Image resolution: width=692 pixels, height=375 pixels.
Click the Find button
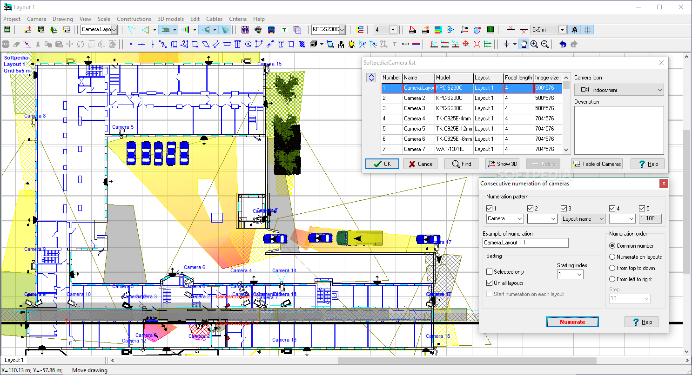pyautogui.click(x=461, y=164)
